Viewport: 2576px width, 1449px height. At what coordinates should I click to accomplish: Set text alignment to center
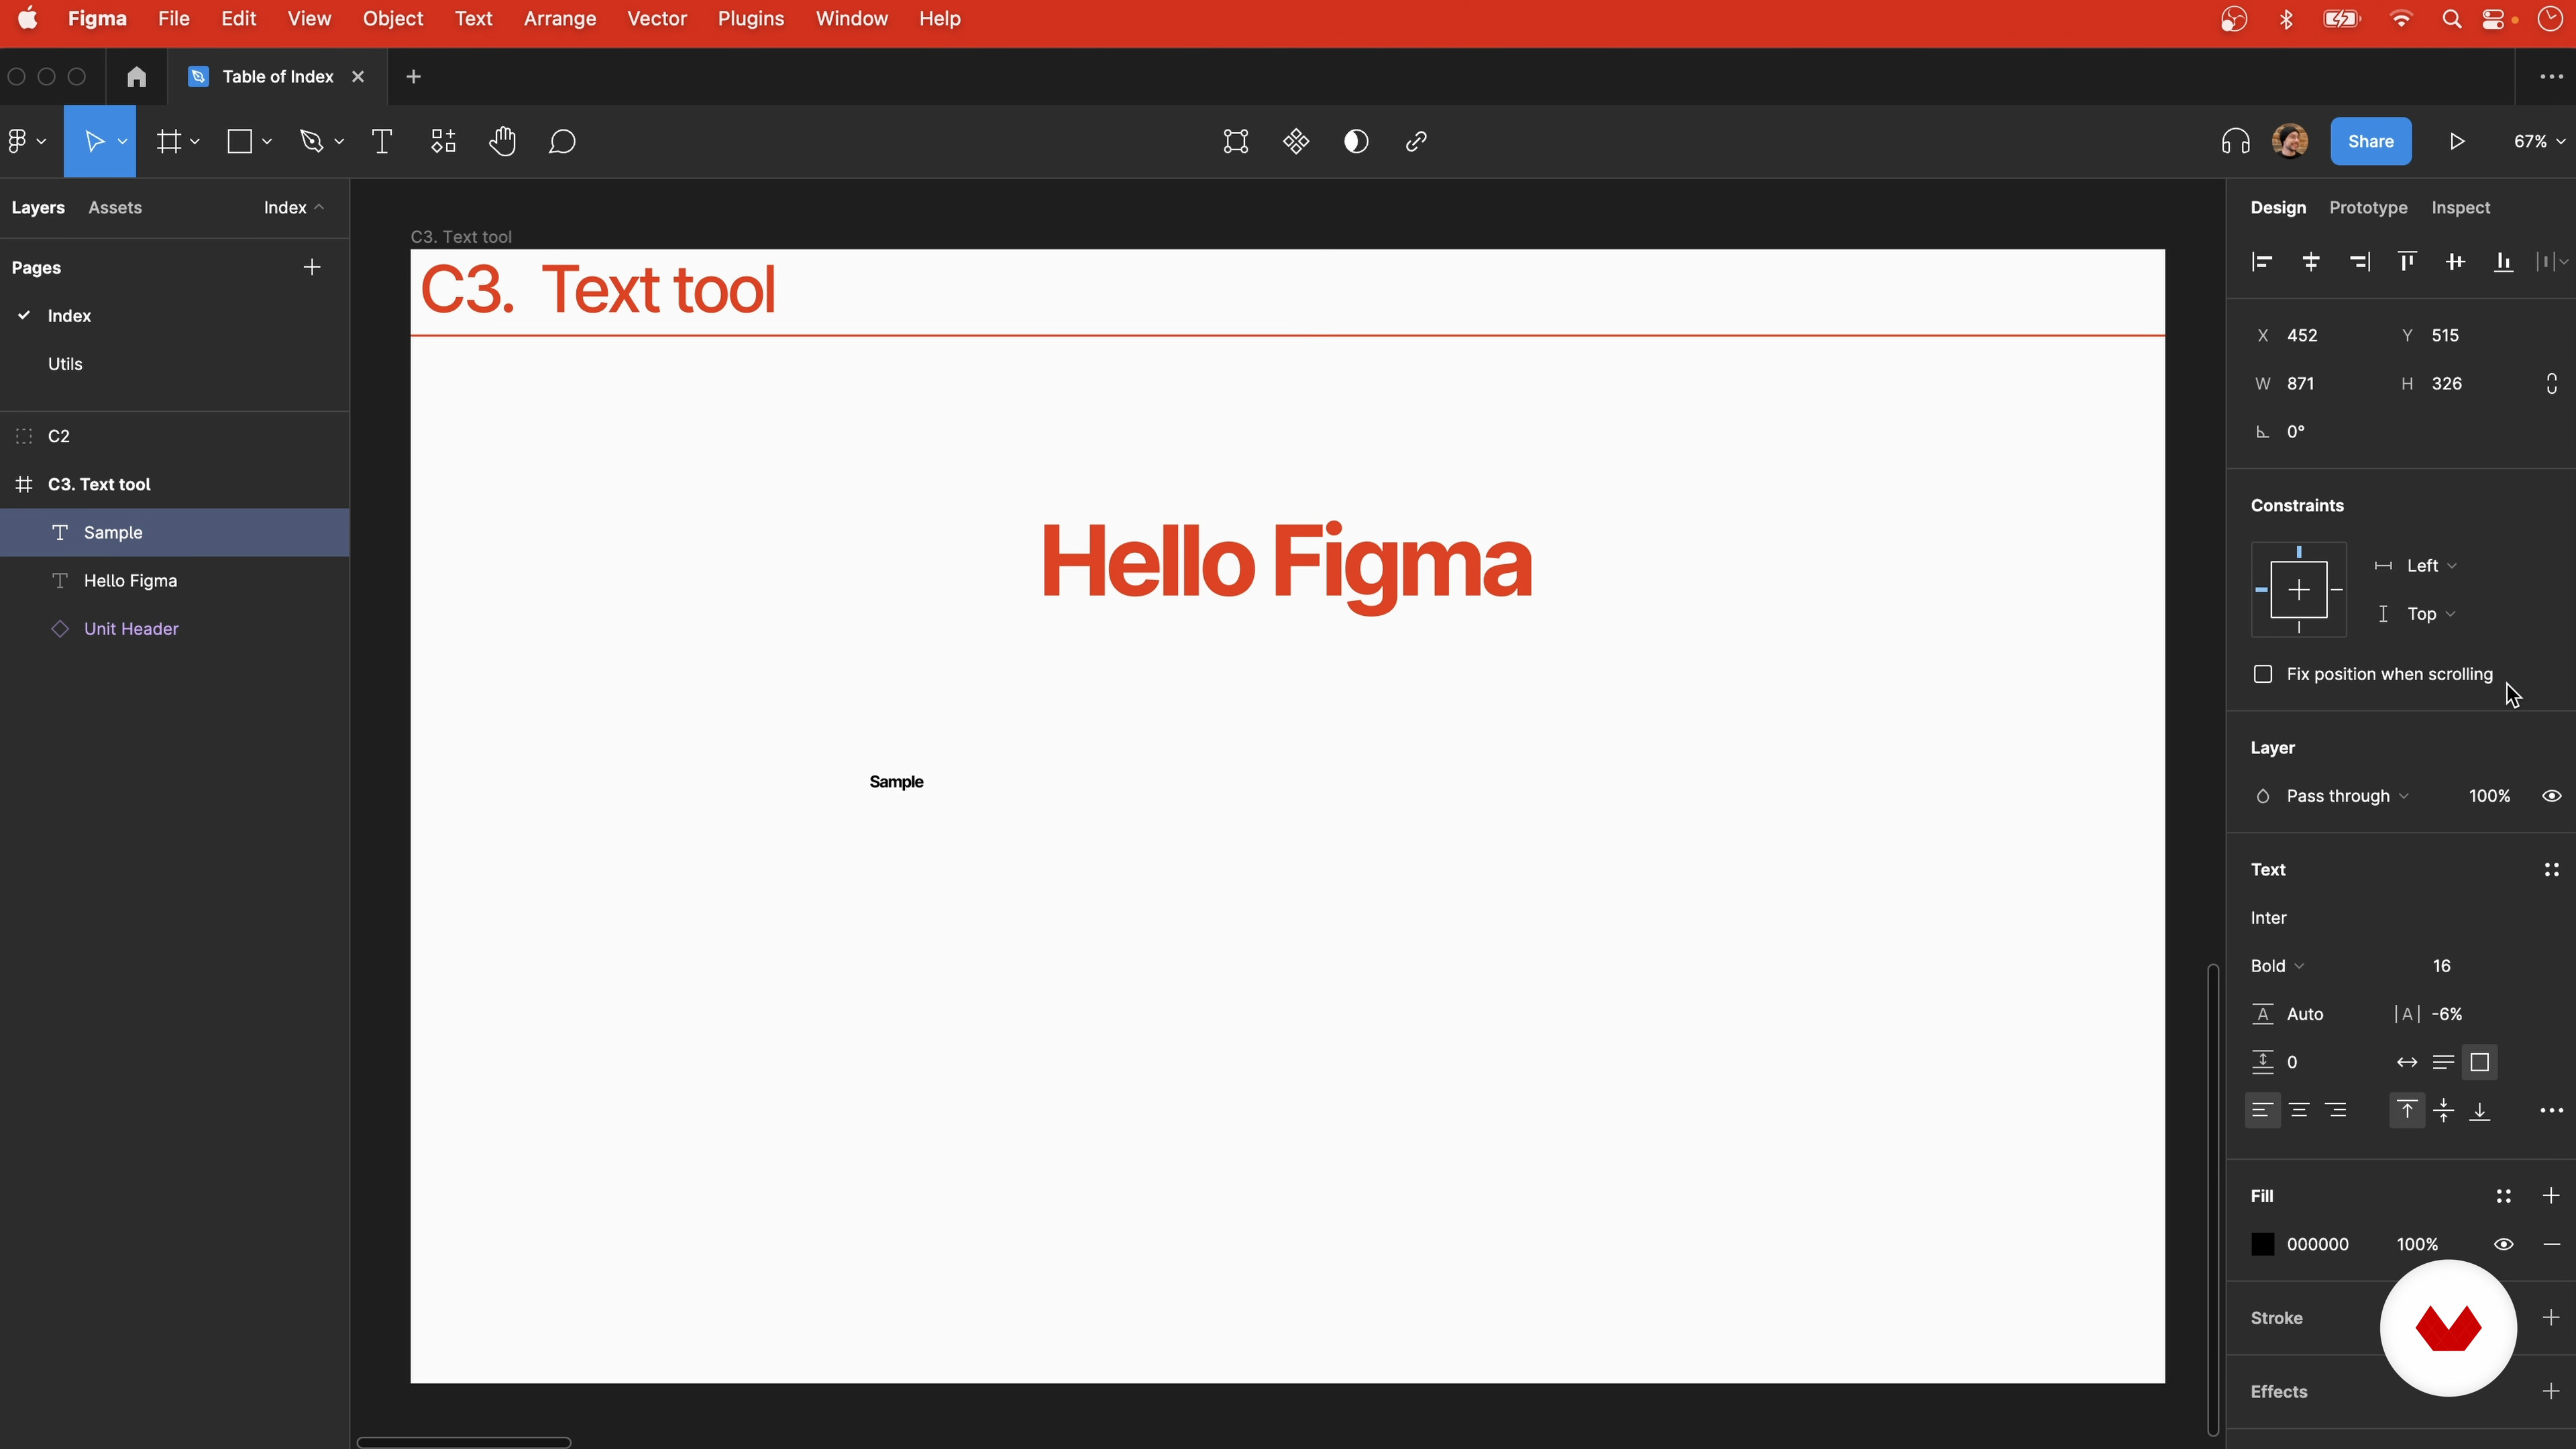[2299, 1111]
